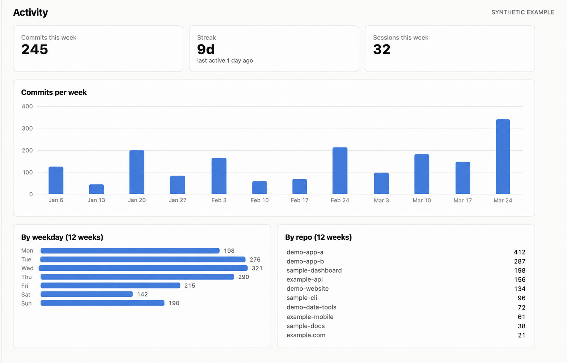
Task: Click the Fri horizontal bar
Action: [110, 285]
